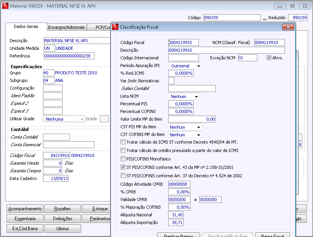
Task: Click the Data Cadastro field
Action: point(56,178)
